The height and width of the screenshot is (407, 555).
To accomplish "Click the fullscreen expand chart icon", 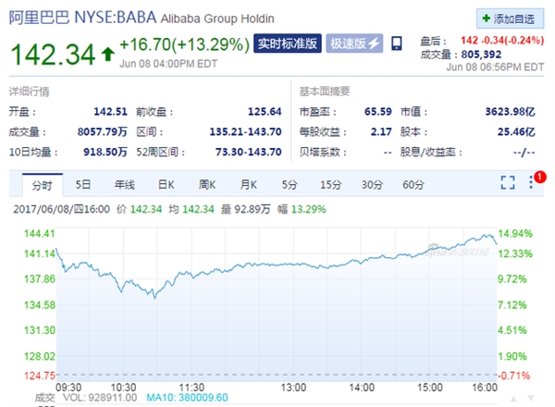I will 508,182.
